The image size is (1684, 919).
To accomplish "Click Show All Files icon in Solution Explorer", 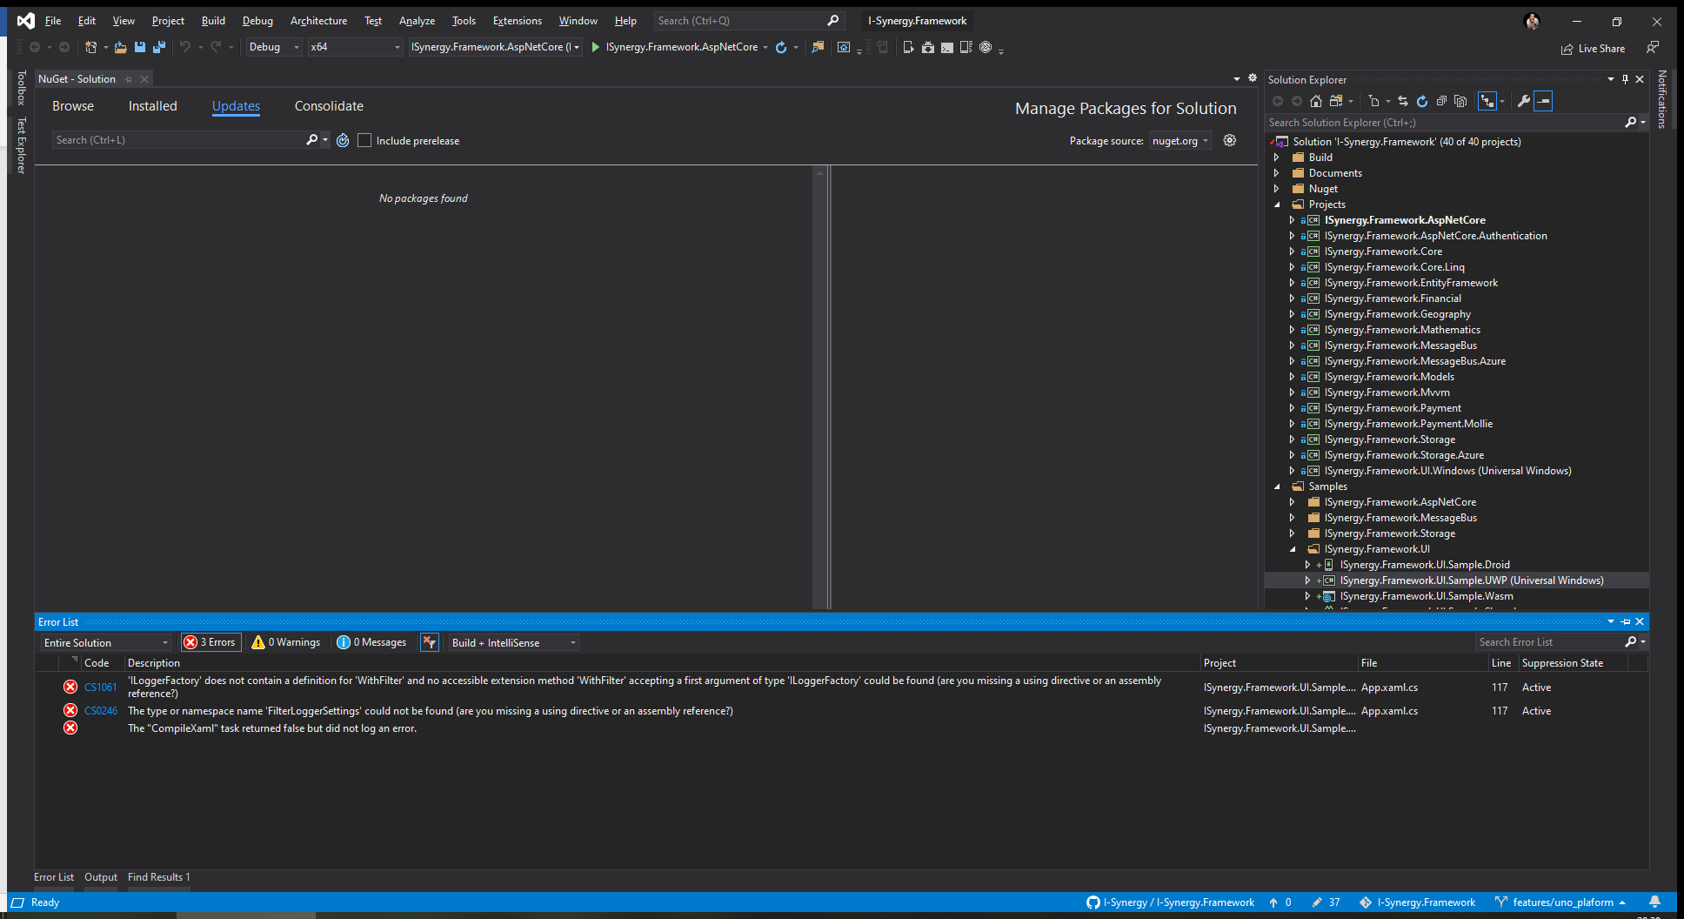I will [1460, 101].
